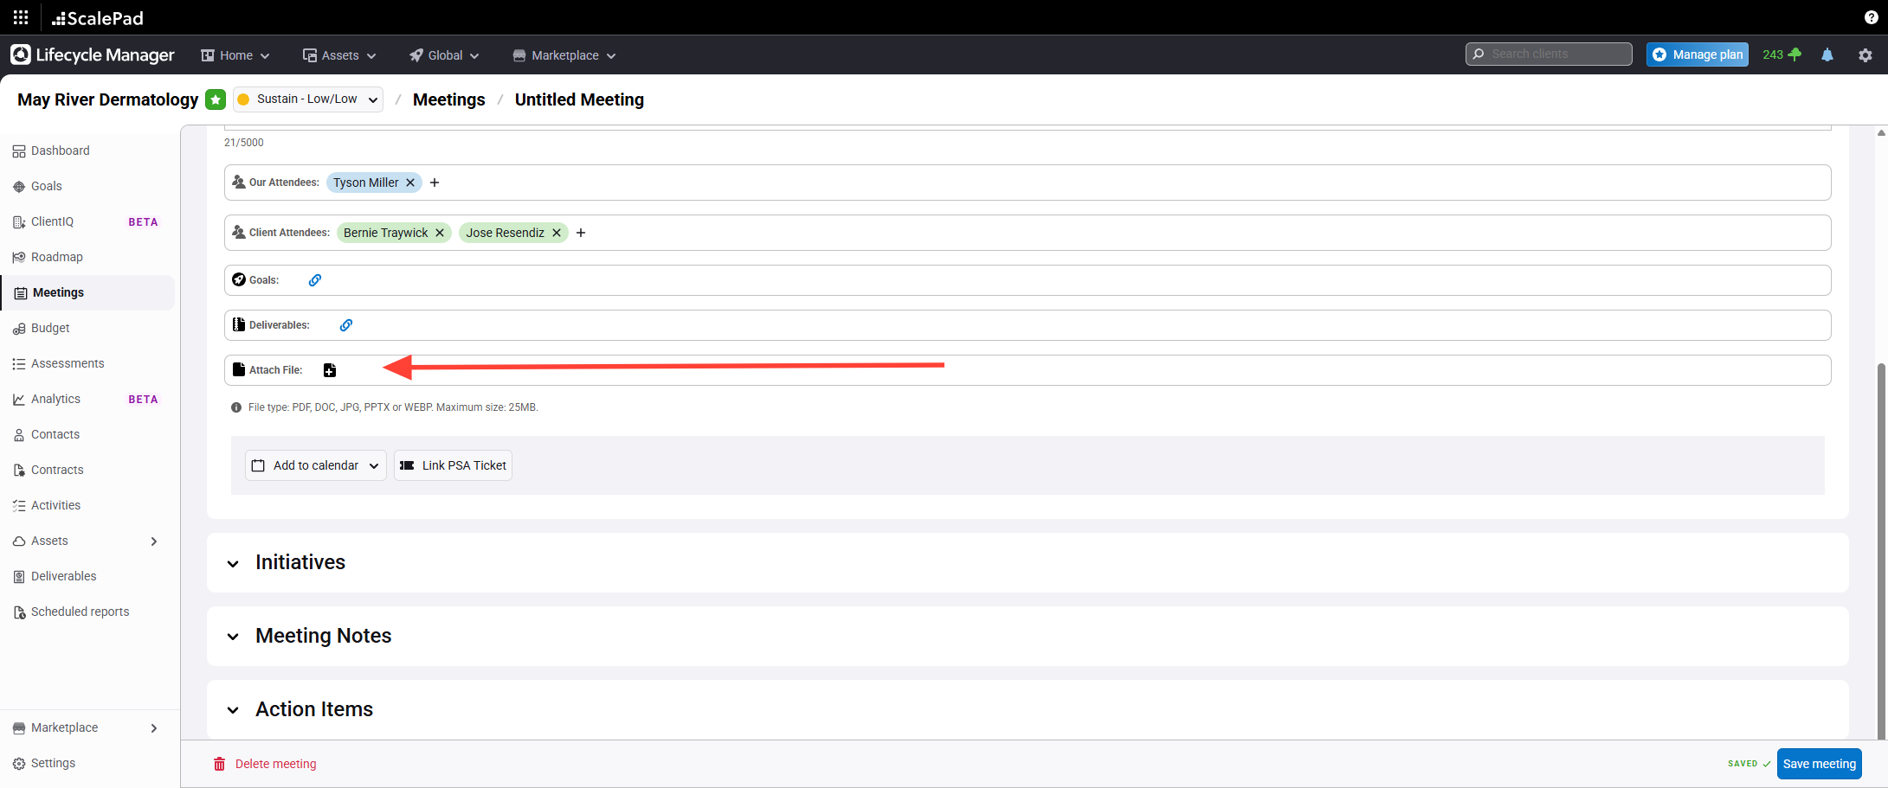Add another attendee to Our Attendees
Screen dimensions: 1888x788
coord(435,183)
